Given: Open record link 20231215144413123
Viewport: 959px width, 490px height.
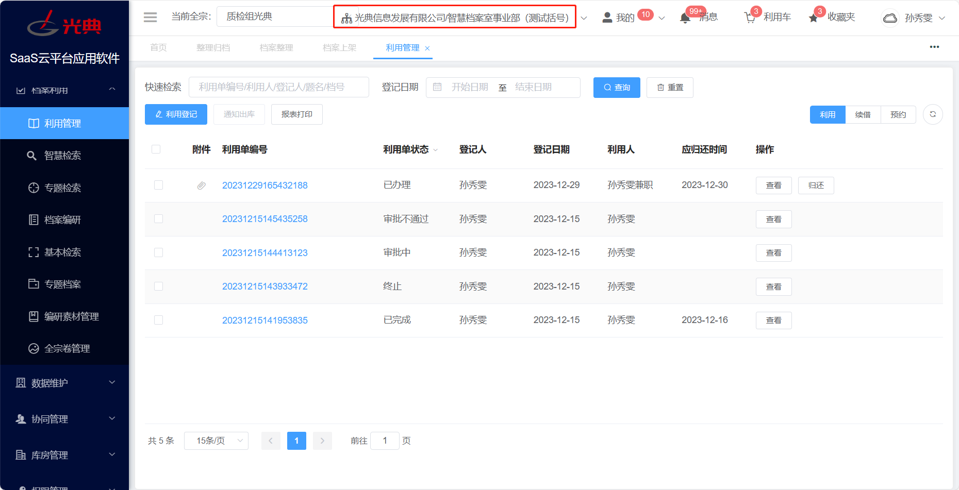Looking at the screenshot, I should [x=264, y=253].
